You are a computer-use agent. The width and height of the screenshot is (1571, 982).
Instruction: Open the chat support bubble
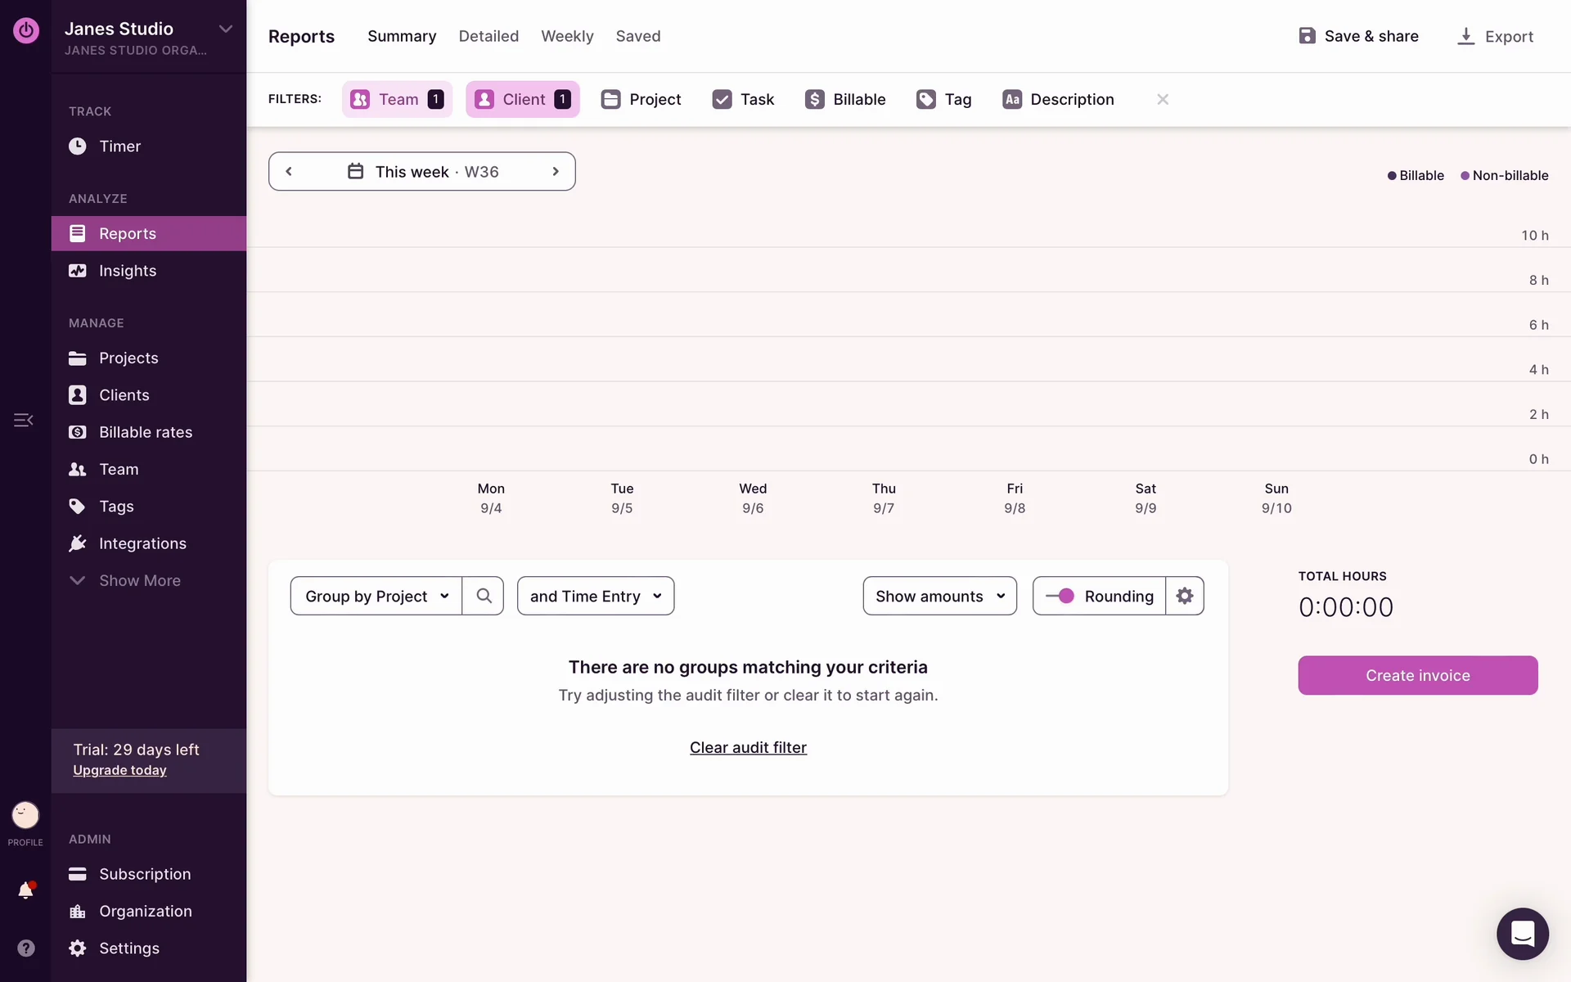pos(1522,933)
